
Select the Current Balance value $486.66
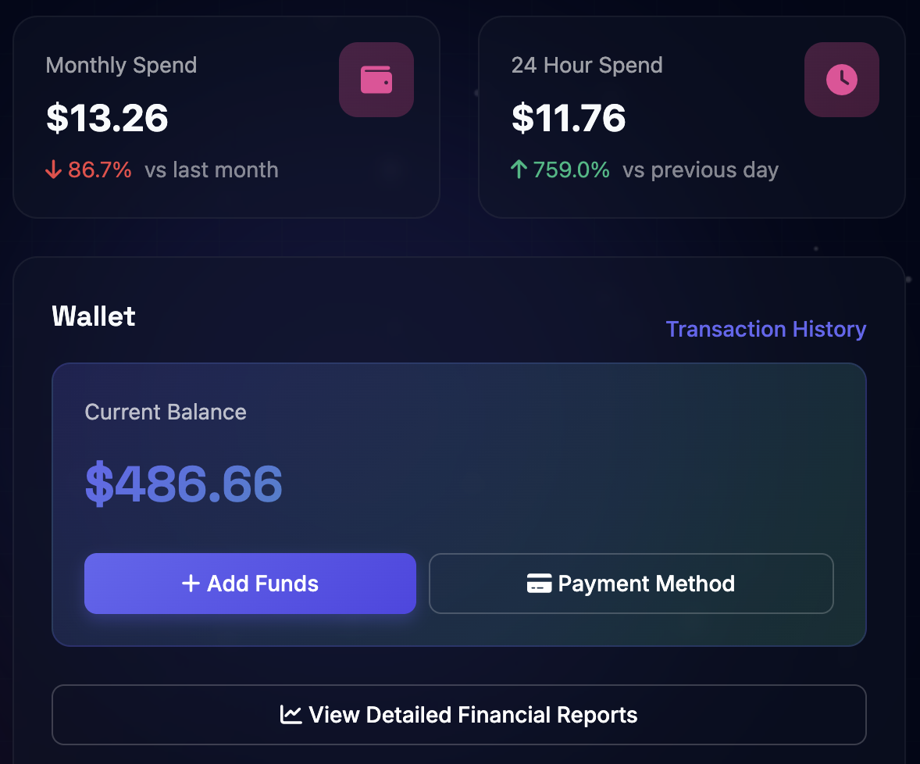point(184,484)
